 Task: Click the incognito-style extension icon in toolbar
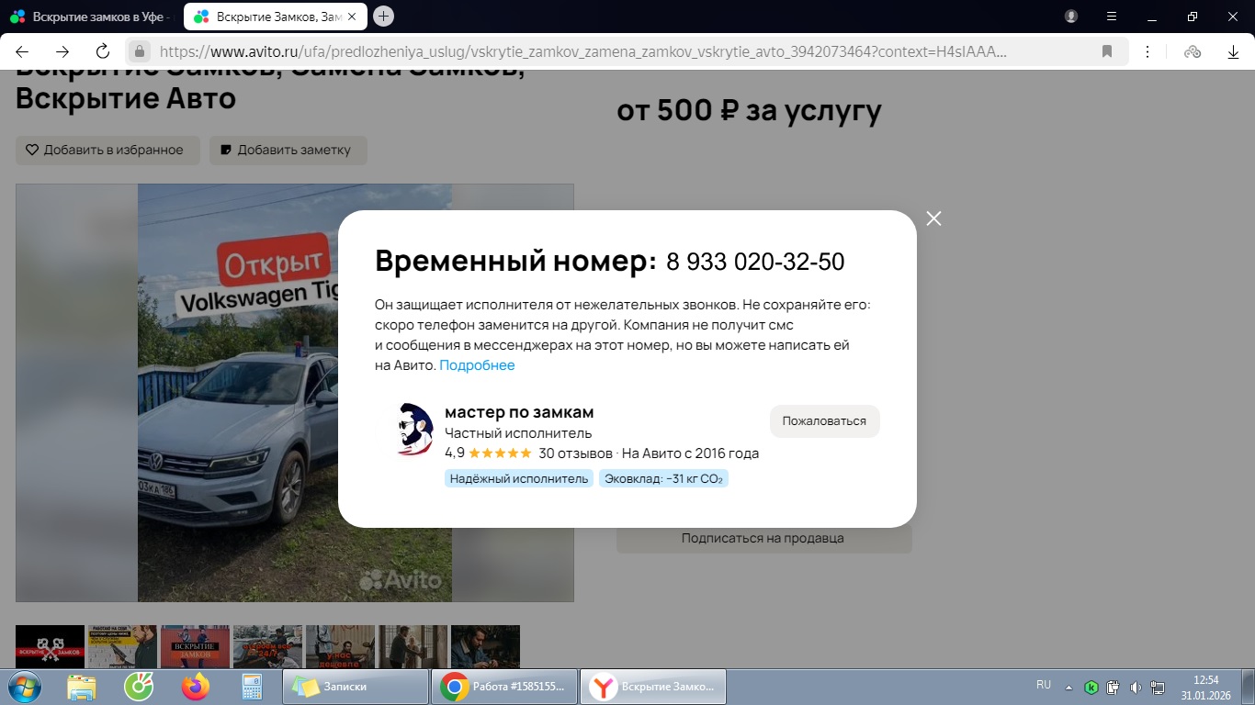pyautogui.click(x=1193, y=51)
